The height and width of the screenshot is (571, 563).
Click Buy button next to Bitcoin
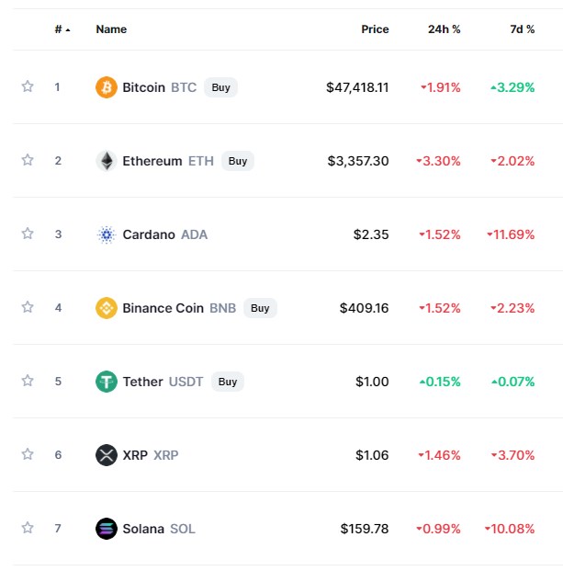(x=220, y=87)
